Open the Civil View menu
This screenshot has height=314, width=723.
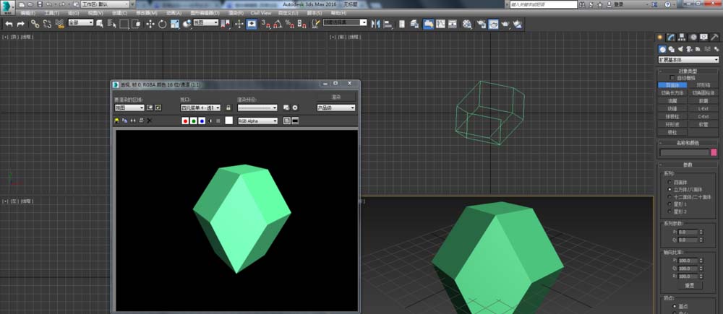point(261,13)
